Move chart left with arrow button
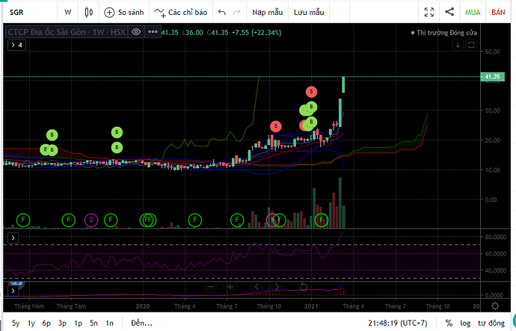 point(257,287)
